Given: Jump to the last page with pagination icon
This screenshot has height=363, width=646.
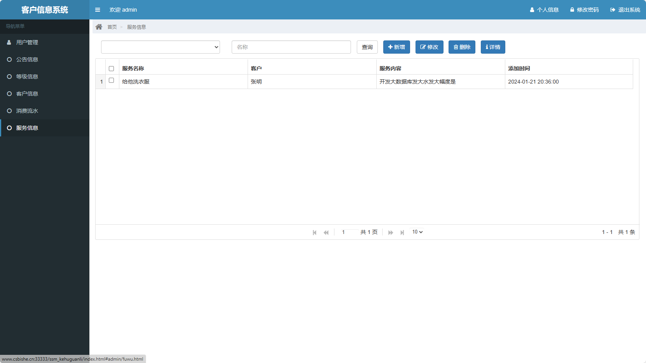Looking at the screenshot, I should (x=402, y=232).
